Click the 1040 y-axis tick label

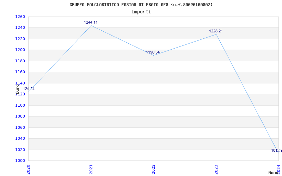tap(20, 139)
